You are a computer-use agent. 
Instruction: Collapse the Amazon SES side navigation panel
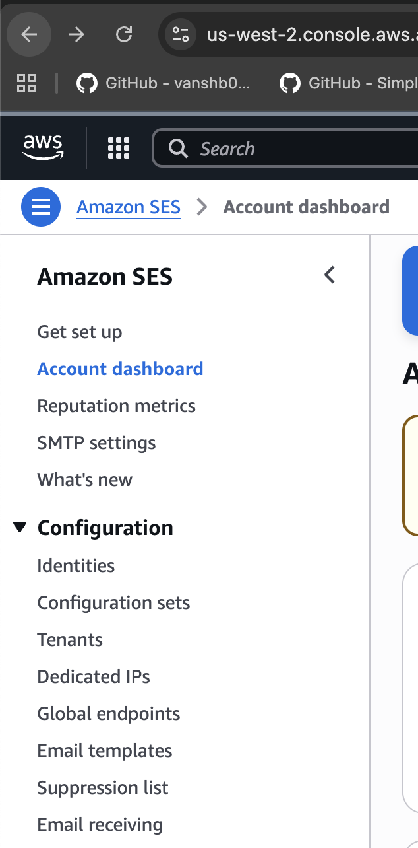(329, 275)
